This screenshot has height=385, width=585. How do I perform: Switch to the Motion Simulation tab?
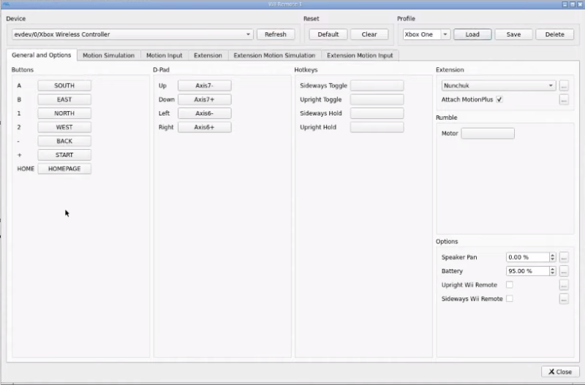pyautogui.click(x=108, y=56)
